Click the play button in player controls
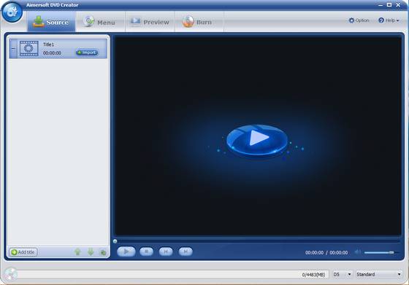 click(126, 251)
